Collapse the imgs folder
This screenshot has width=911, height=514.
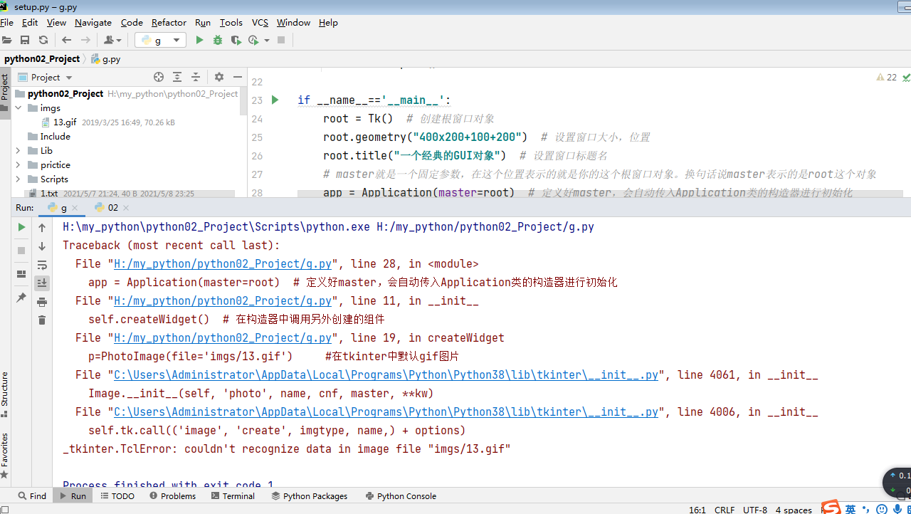(19, 108)
